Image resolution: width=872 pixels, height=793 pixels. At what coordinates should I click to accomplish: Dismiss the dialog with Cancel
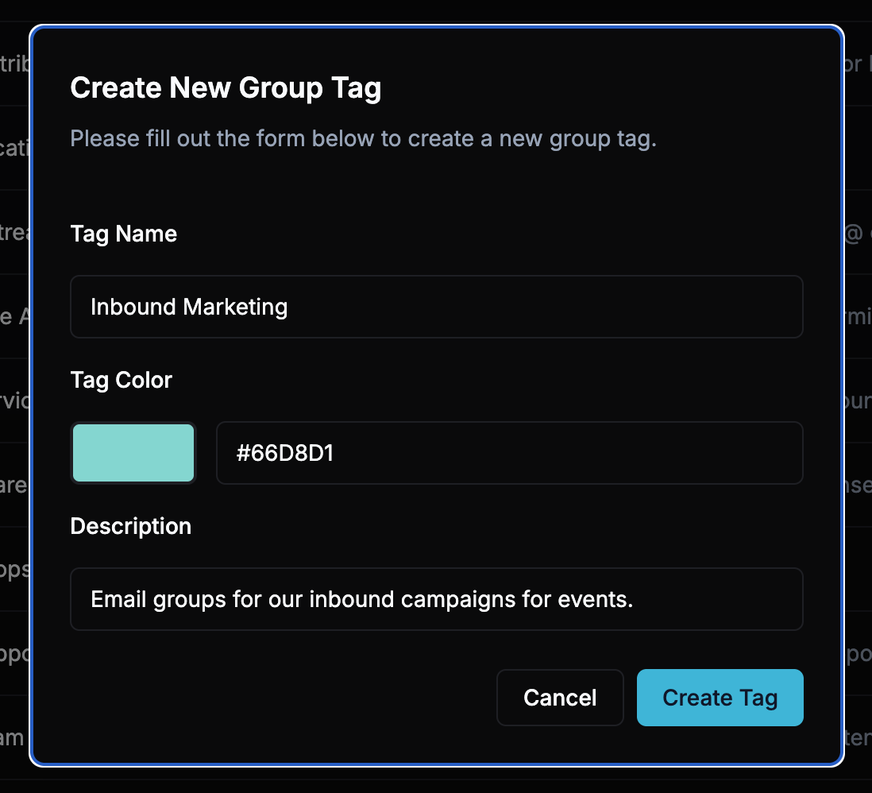click(x=560, y=697)
